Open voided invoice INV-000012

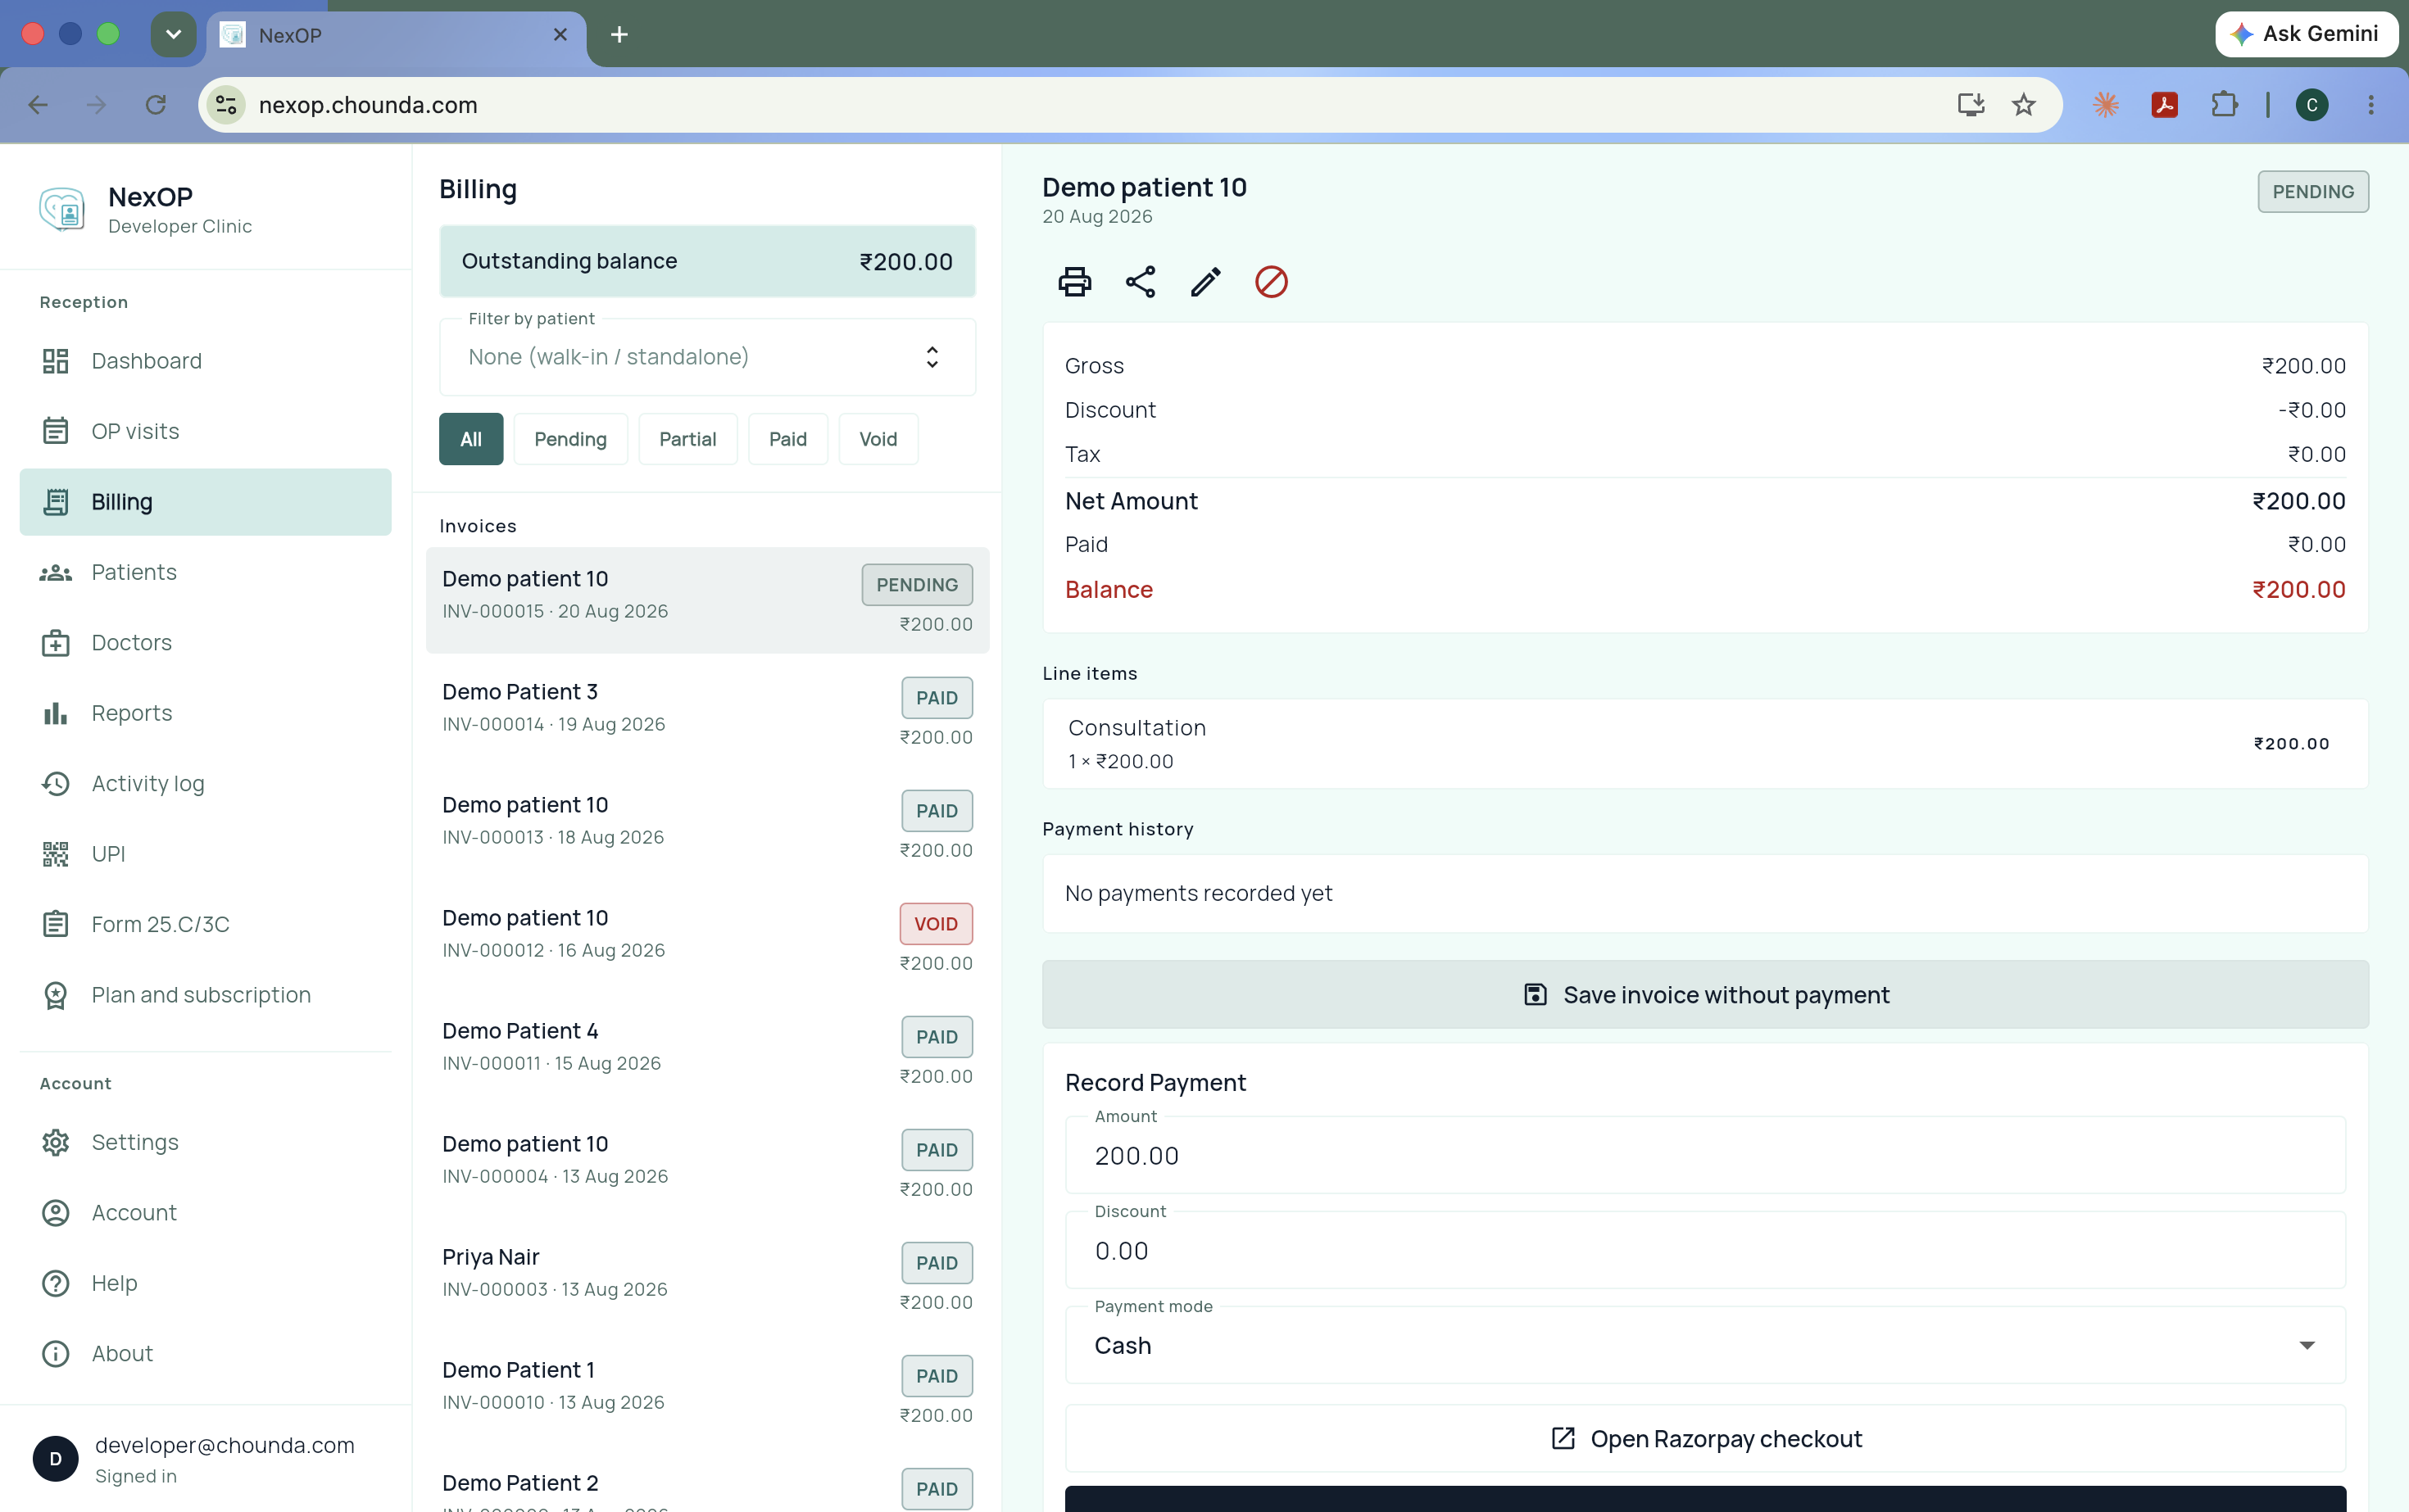pos(707,939)
